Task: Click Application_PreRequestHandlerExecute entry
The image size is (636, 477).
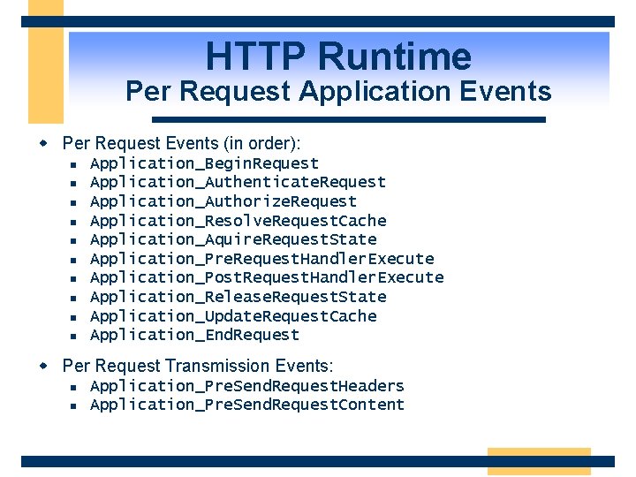Action: (262, 259)
